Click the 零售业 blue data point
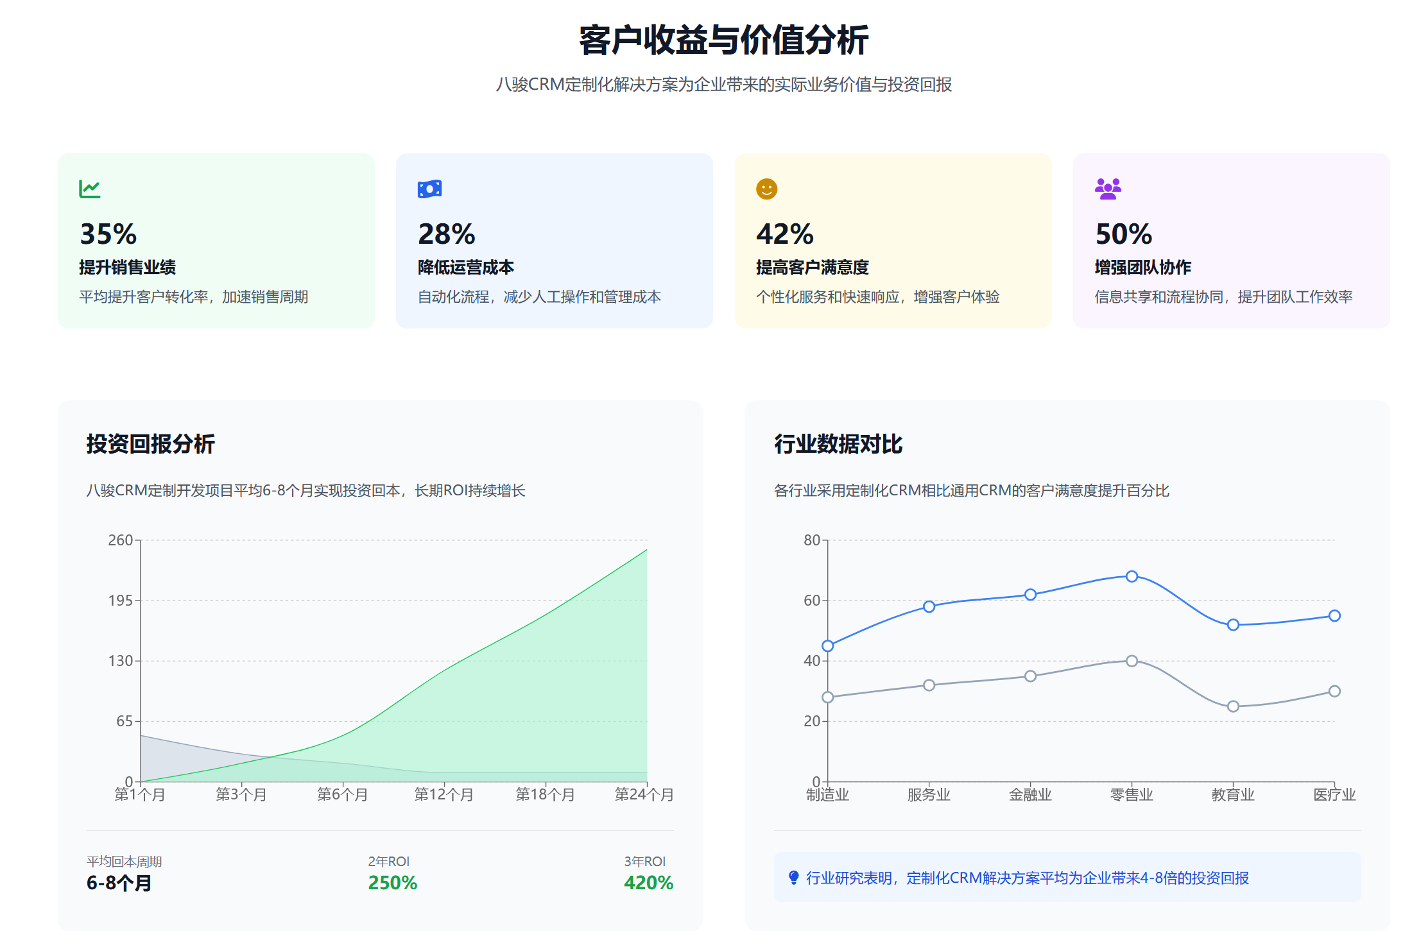Image resolution: width=1421 pixels, height=947 pixels. click(x=1132, y=576)
